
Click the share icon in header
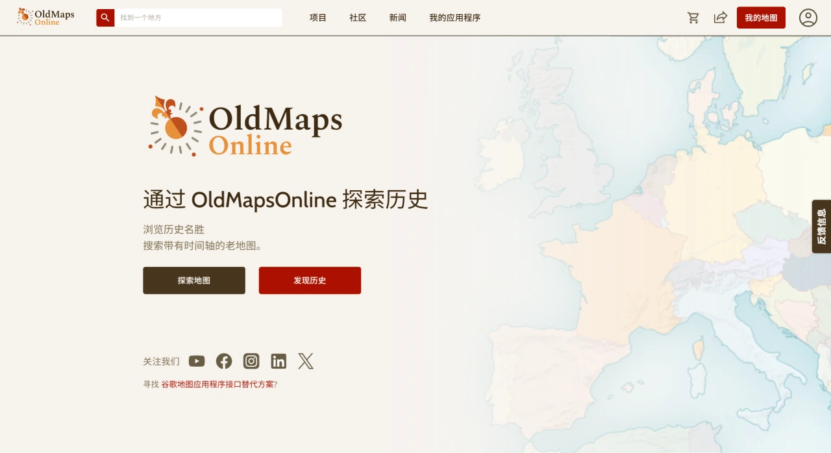click(x=720, y=18)
